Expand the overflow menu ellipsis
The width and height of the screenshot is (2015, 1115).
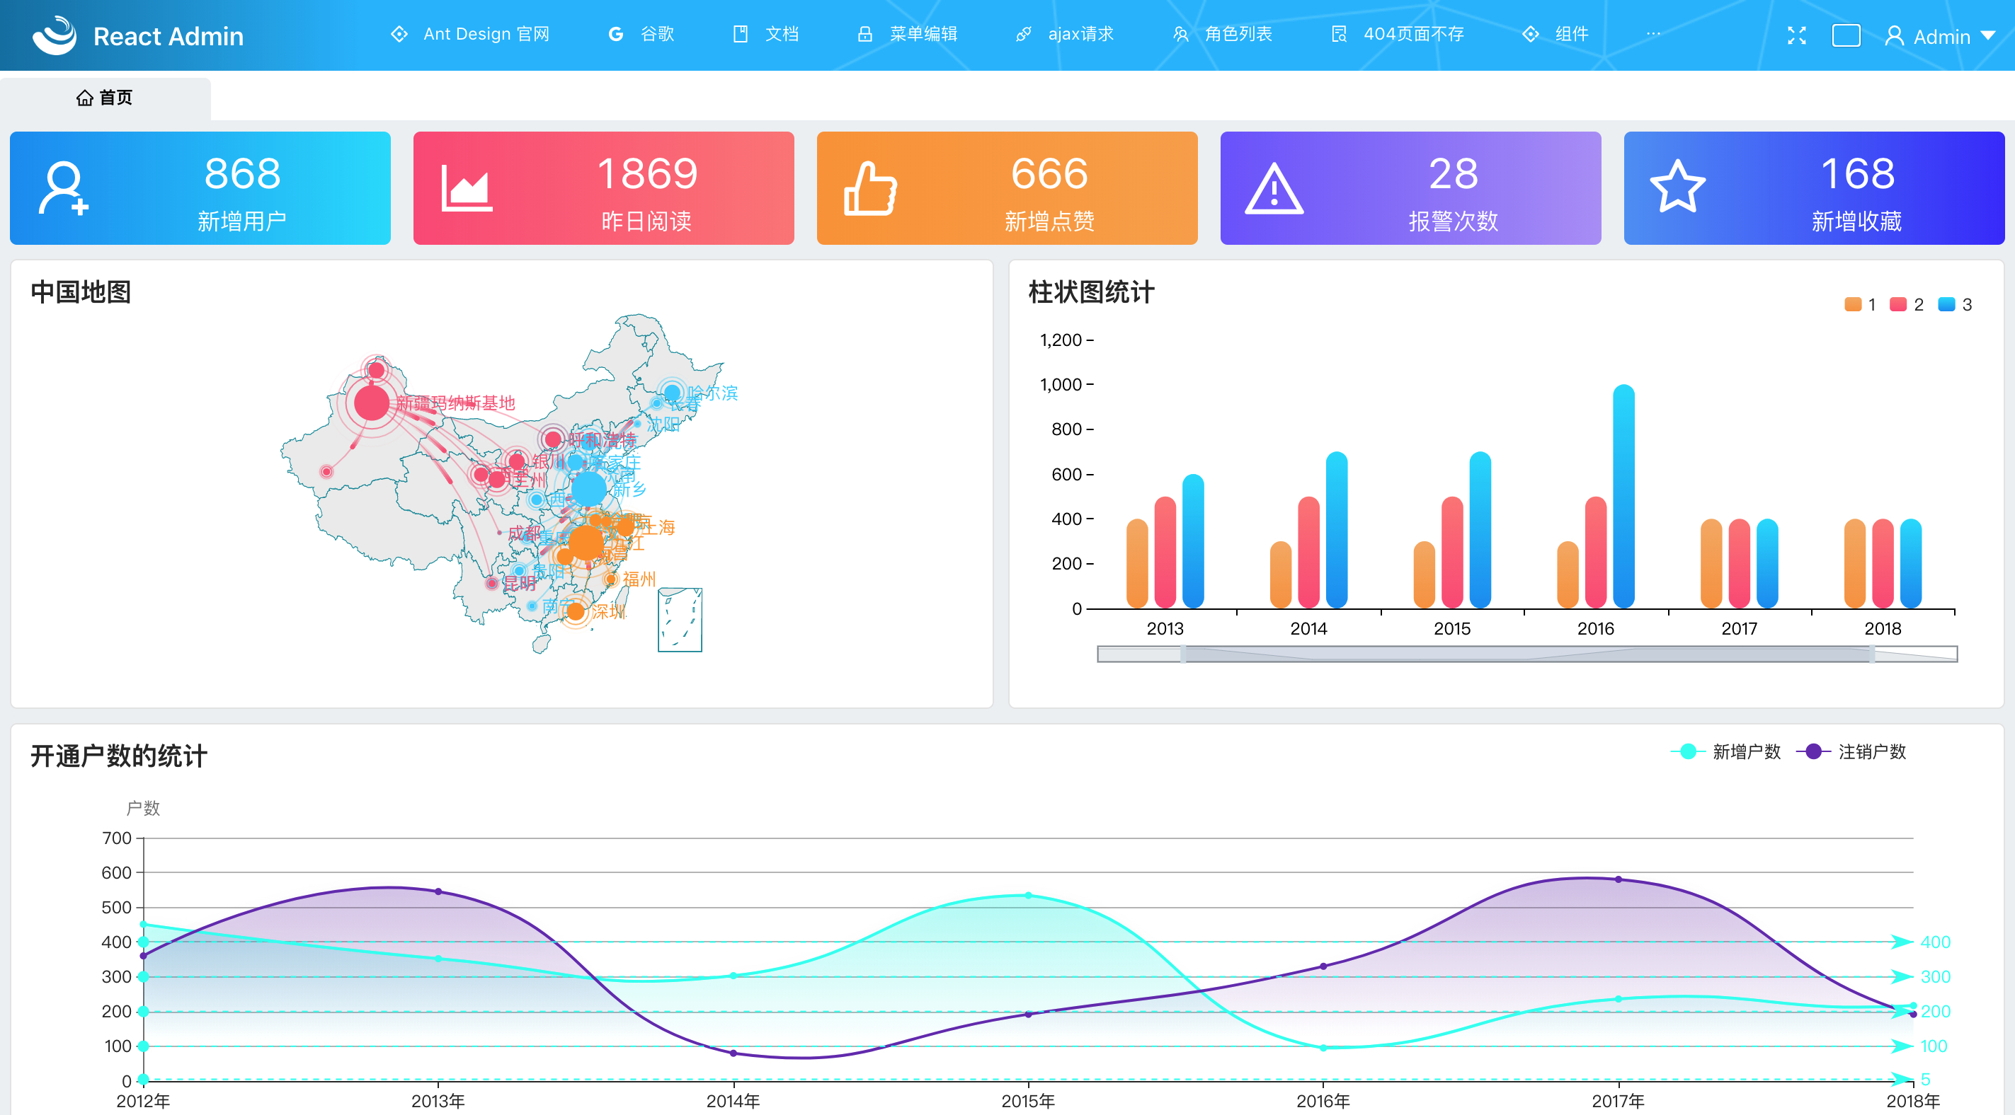tap(1652, 35)
